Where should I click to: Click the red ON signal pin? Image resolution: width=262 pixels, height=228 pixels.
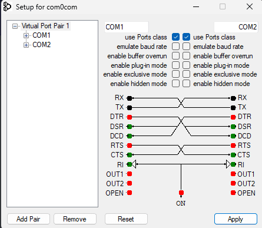coord(181,193)
